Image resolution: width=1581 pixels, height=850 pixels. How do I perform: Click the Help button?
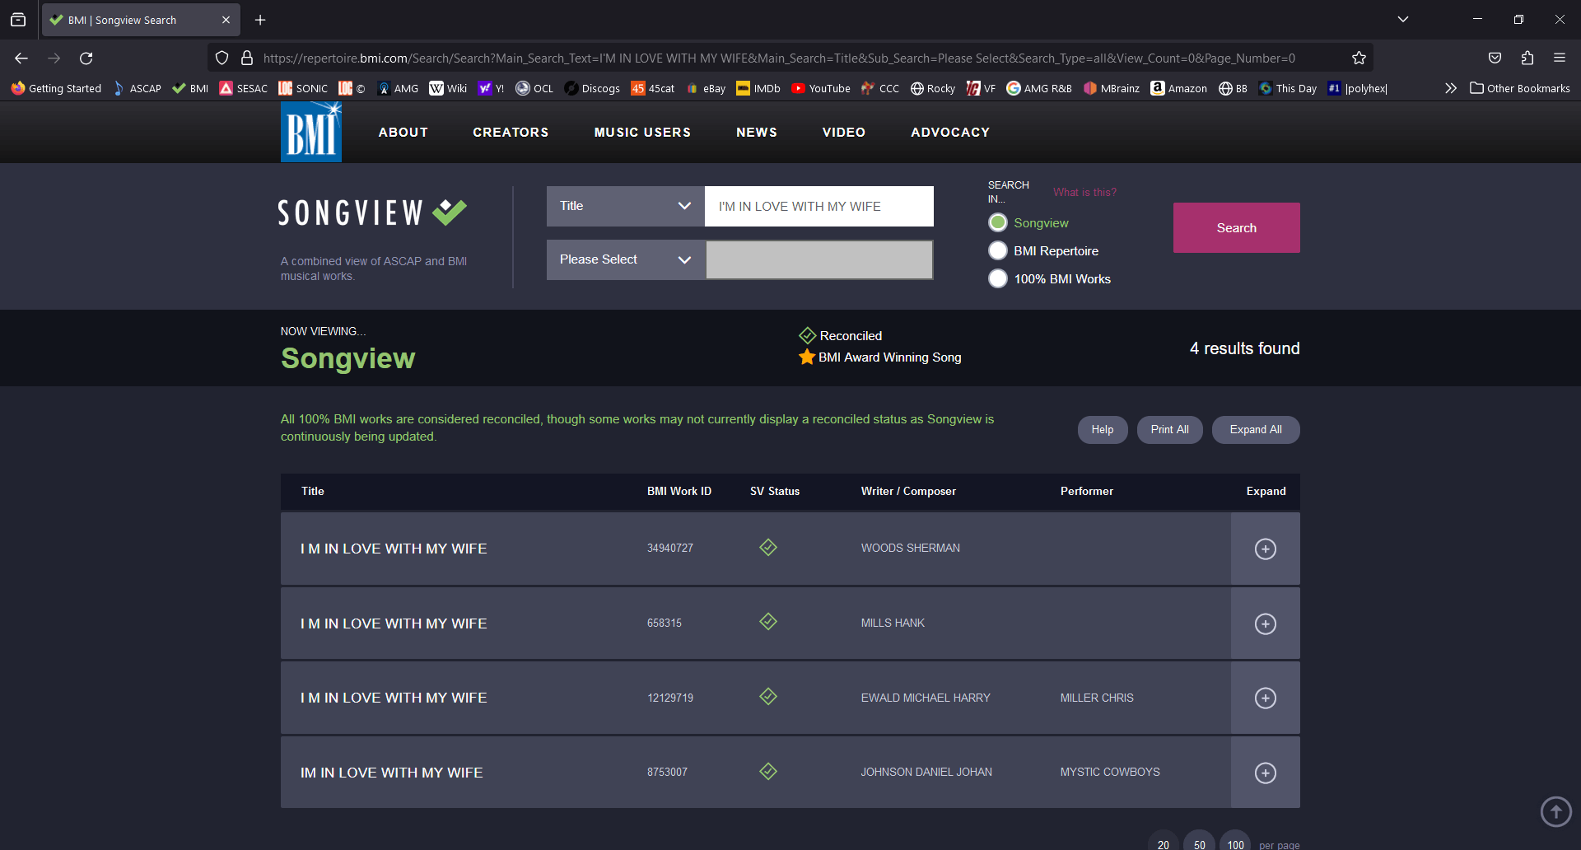(1103, 430)
